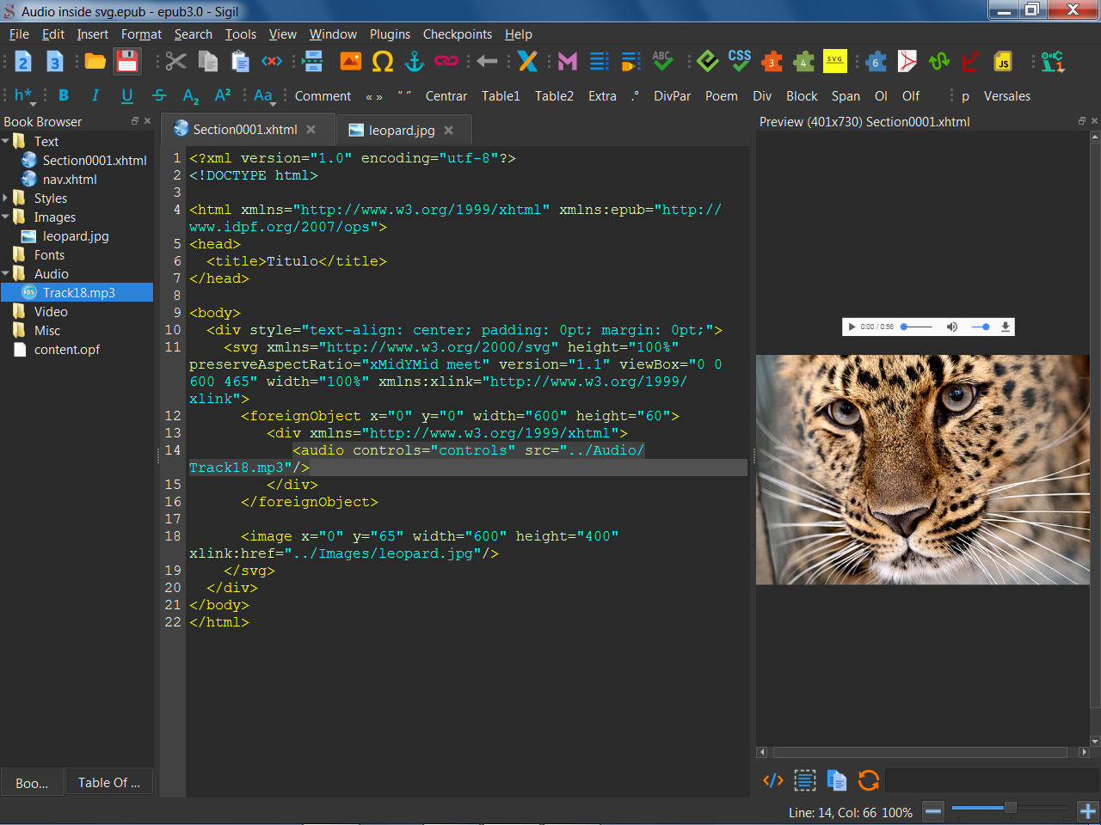Open the h* heading dropdown
This screenshot has height=825, width=1101.
(x=24, y=96)
